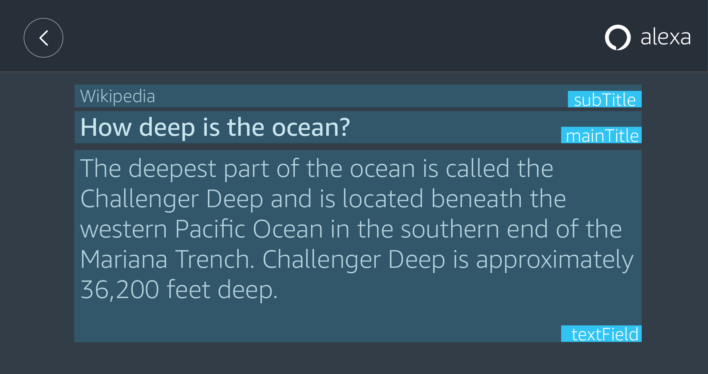This screenshot has height=374, width=708.
Task: Click the word 'located' in the paragraph
Action: 383,199
